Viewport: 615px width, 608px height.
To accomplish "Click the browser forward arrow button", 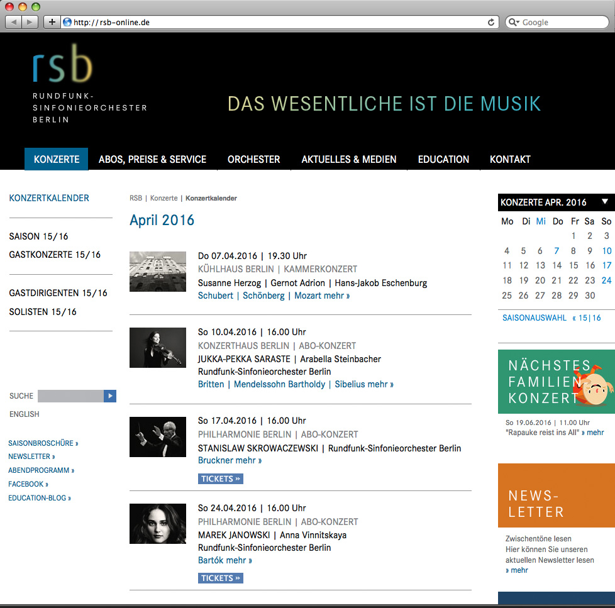I will (x=30, y=22).
